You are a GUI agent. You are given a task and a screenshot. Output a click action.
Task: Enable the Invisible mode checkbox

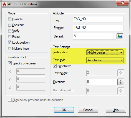pos(9,19)
